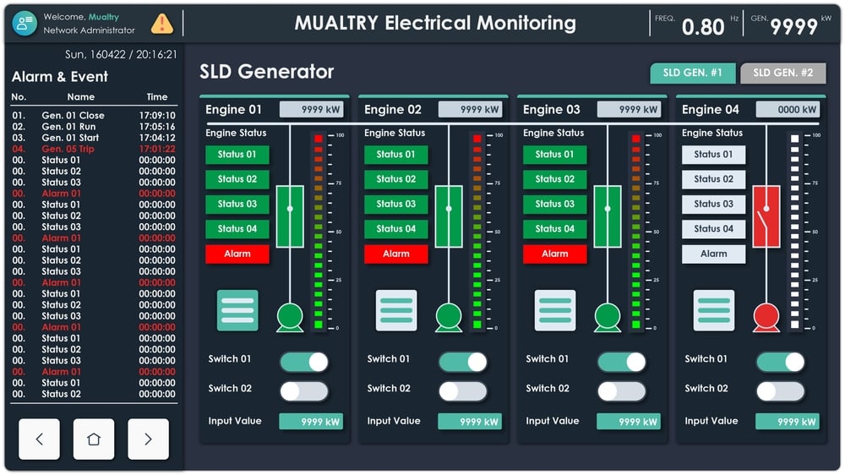Select the SLD GEN. #1 tab

692,74
